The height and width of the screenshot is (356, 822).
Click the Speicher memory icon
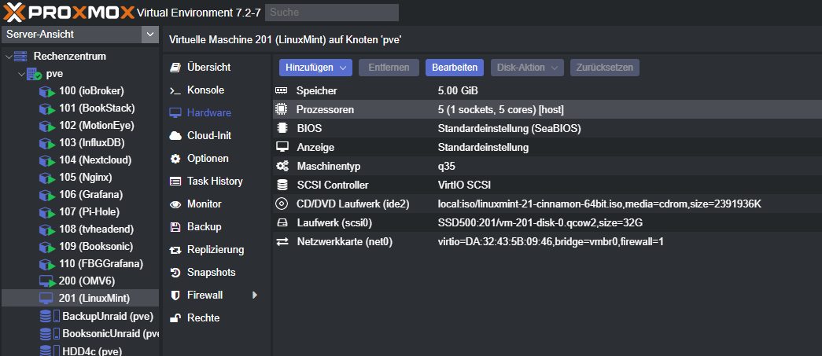[282, 90]
